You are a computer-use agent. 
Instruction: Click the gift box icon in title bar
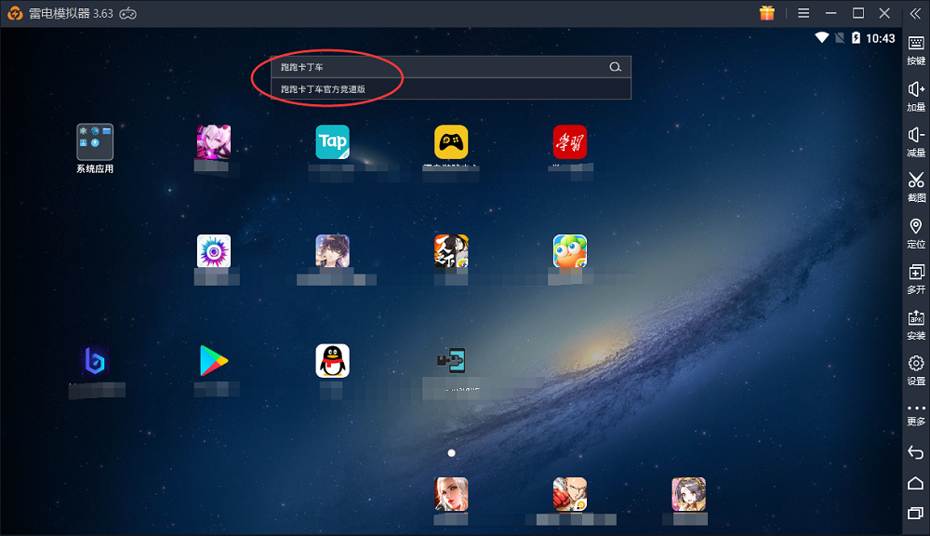767,13
